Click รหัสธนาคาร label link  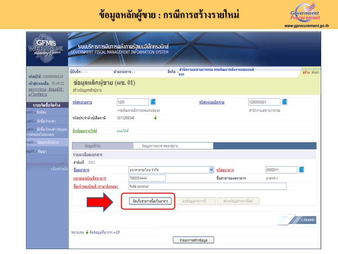click(225, 170)
